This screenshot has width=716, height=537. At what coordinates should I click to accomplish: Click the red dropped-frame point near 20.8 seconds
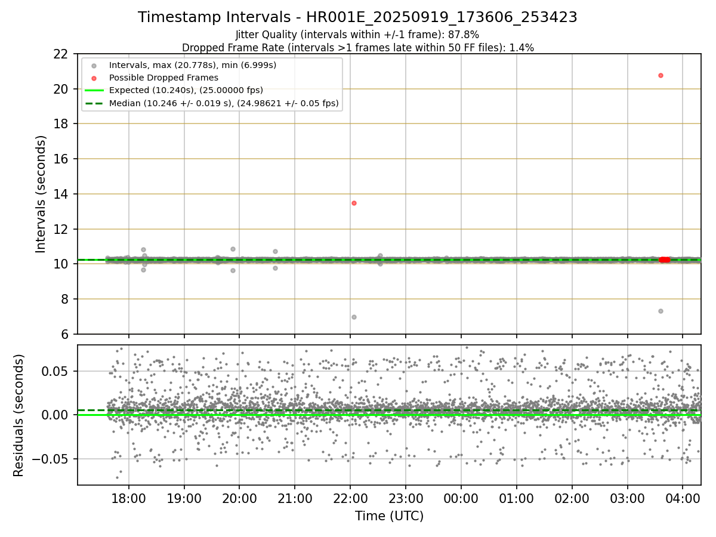661,75
